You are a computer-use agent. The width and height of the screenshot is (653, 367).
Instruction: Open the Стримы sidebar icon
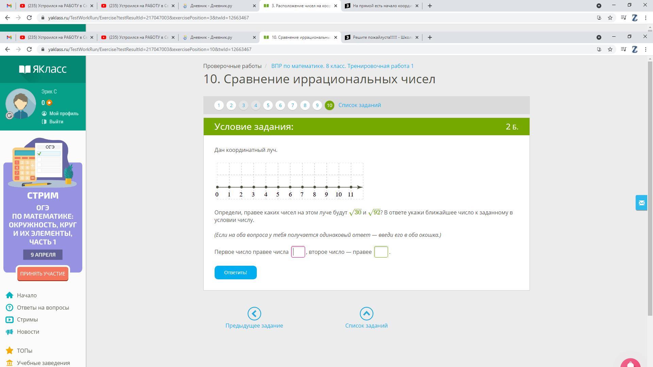[x=10, y=319]
